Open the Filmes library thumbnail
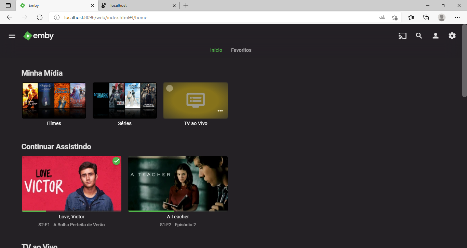This screenshot has height=248, width=467. (x=54, y=100)
